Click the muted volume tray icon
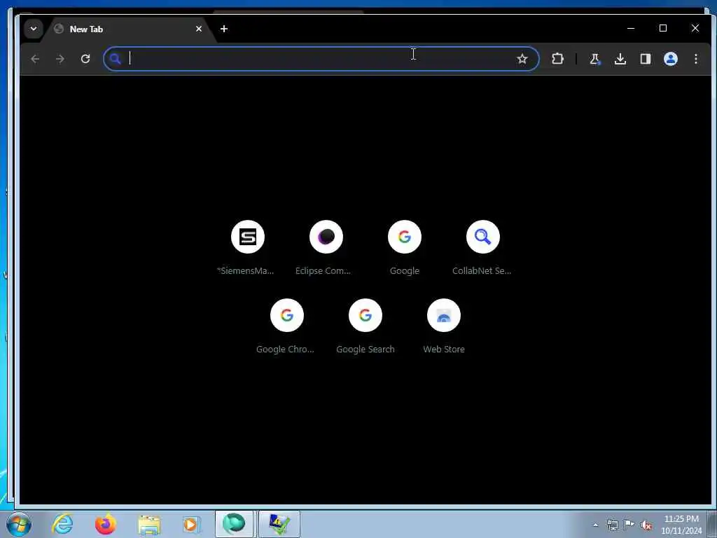The height and width of the screenshot is (538, 717). tap(646, 525)
